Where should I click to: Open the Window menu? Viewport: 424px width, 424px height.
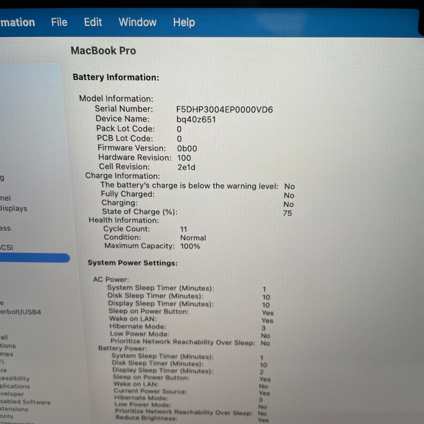tap(137, 22)
